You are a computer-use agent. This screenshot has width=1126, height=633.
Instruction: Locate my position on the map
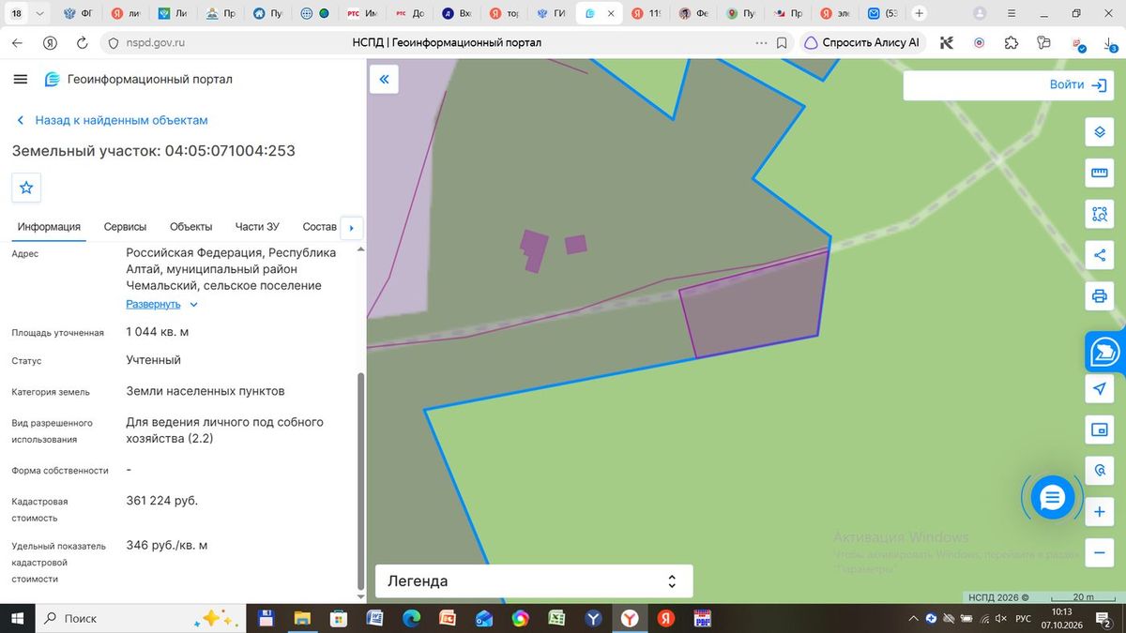click(x=1100, y=388)
